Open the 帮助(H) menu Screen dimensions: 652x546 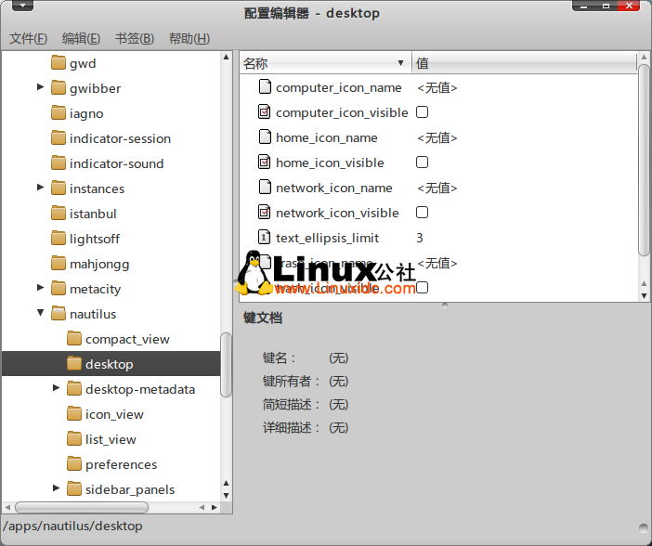tap(189, 39)
